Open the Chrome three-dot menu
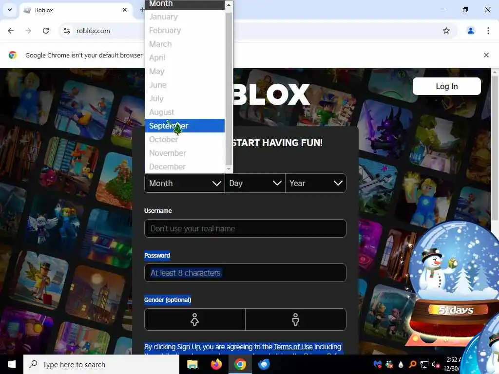Screen dimensions: 499x374 pyautogui.click(x=488, y=31)
